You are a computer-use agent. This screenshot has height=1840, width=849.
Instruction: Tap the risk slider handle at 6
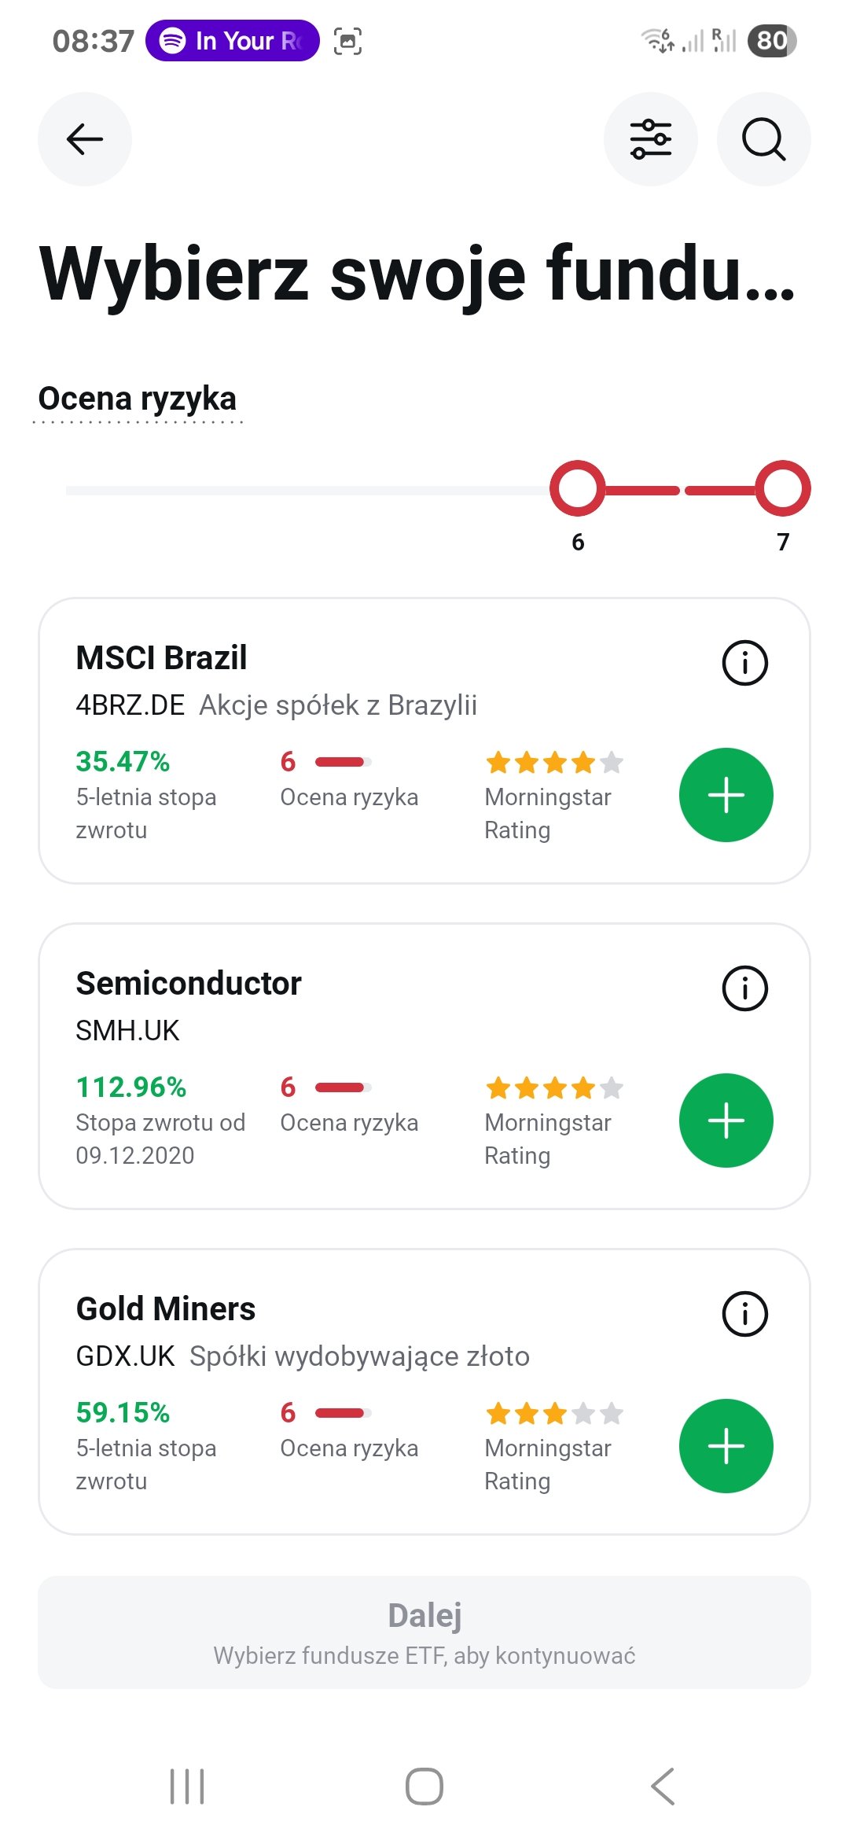pos(578,488)
